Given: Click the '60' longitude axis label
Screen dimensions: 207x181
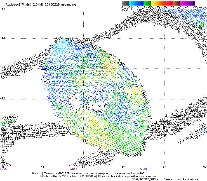Looking at the screenshot, I should pos(205,167).
